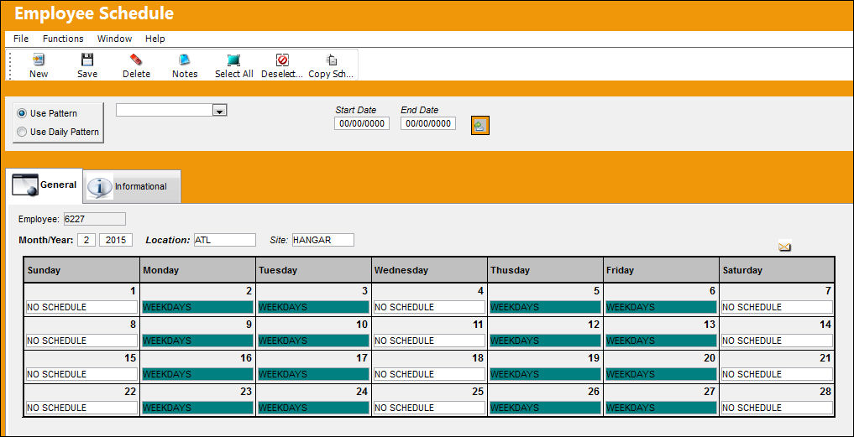Image resolution: width=854 pixels, height=437 pixels.
Task: Select WEEKDAYS schedule on Friday the 6th
Action: pos(661,307)
